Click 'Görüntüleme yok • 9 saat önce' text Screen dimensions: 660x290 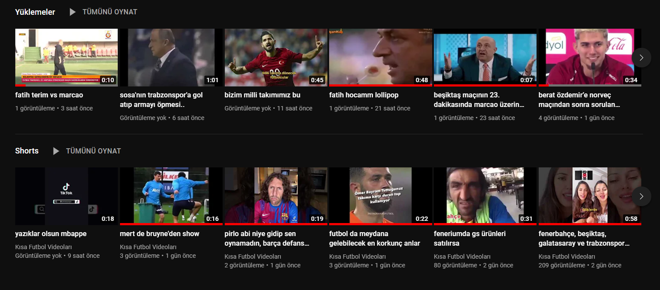click(57, 256)
